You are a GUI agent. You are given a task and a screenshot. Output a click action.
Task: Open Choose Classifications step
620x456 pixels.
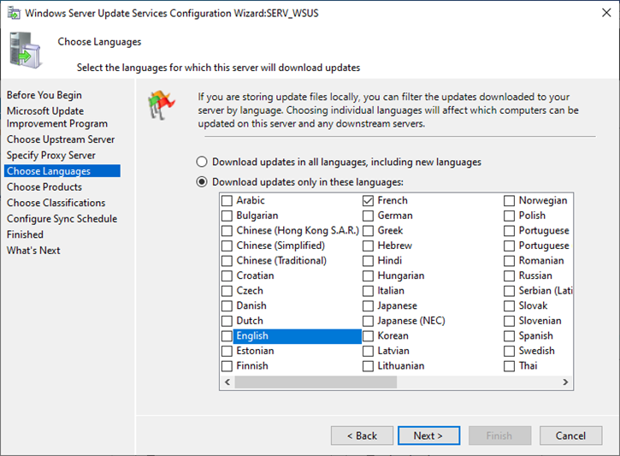click(56, 203)
